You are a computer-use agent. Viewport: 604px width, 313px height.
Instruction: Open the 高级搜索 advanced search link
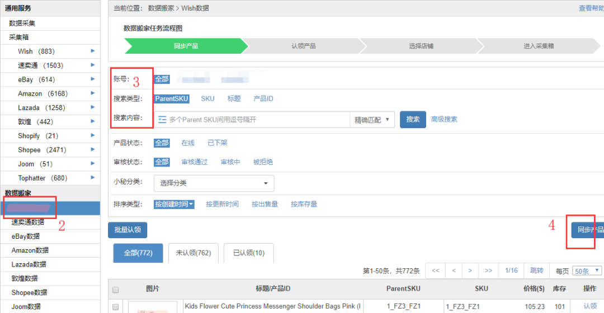444,120
